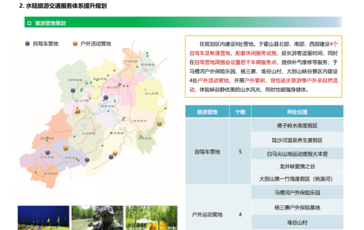364x230 pixels.
Task: Select the 佛子岭水库度假区 table cell
Action: [297, 125]
